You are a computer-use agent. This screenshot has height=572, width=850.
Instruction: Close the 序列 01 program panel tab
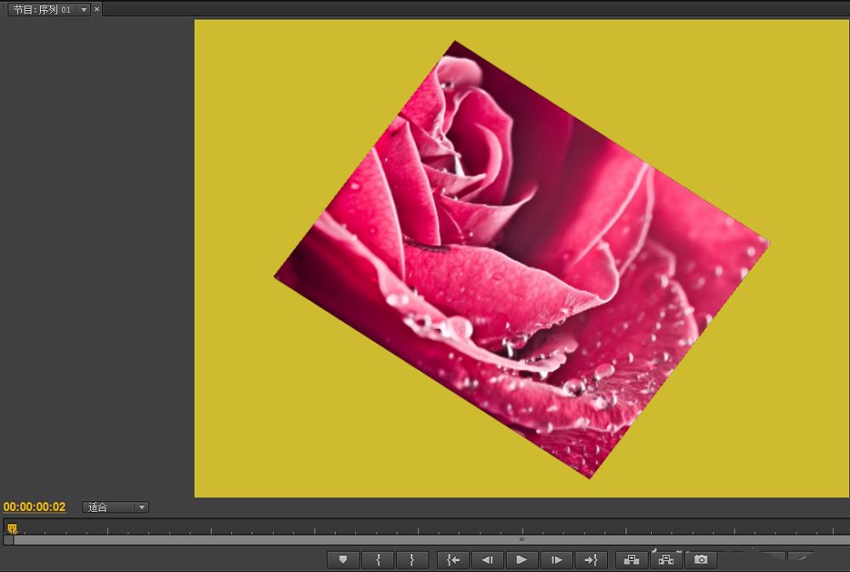(x=97, y=9)
